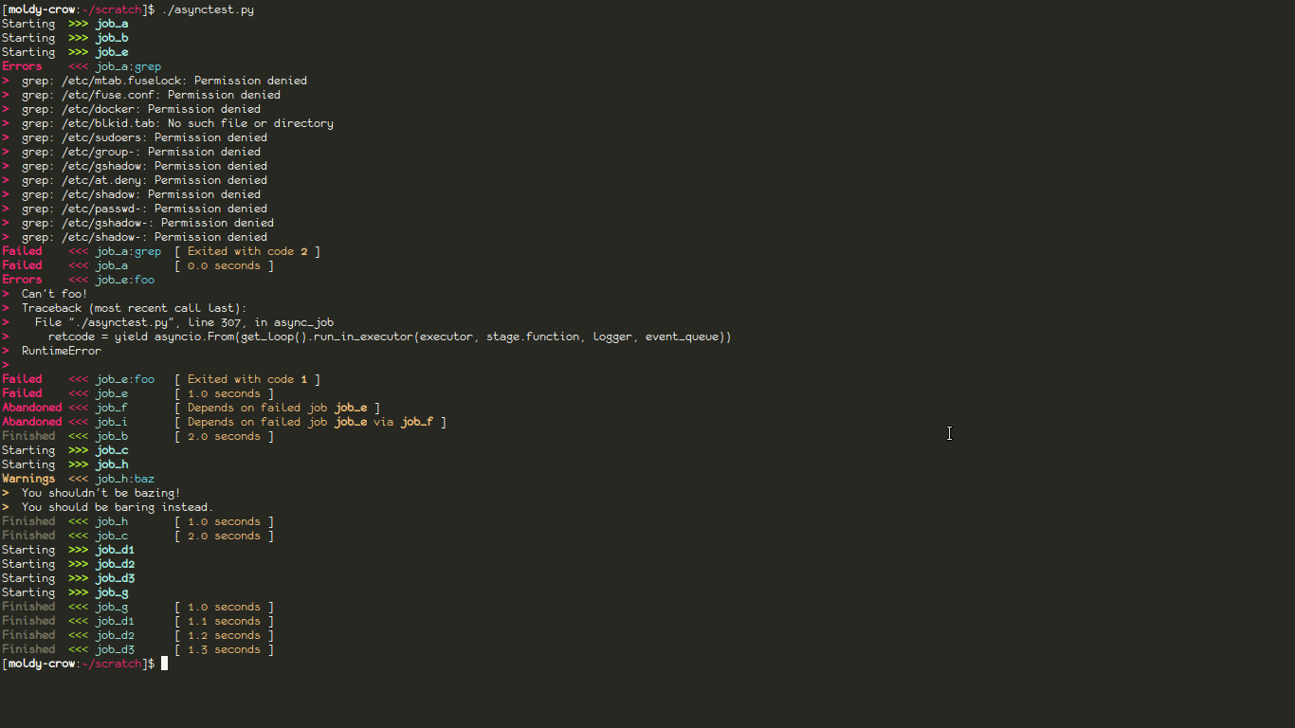This screenshot has width=1295, height=728.
Task: Click the 'Finished <<< job_d1' 1.1 seconds line
Action: coord(137,621)
